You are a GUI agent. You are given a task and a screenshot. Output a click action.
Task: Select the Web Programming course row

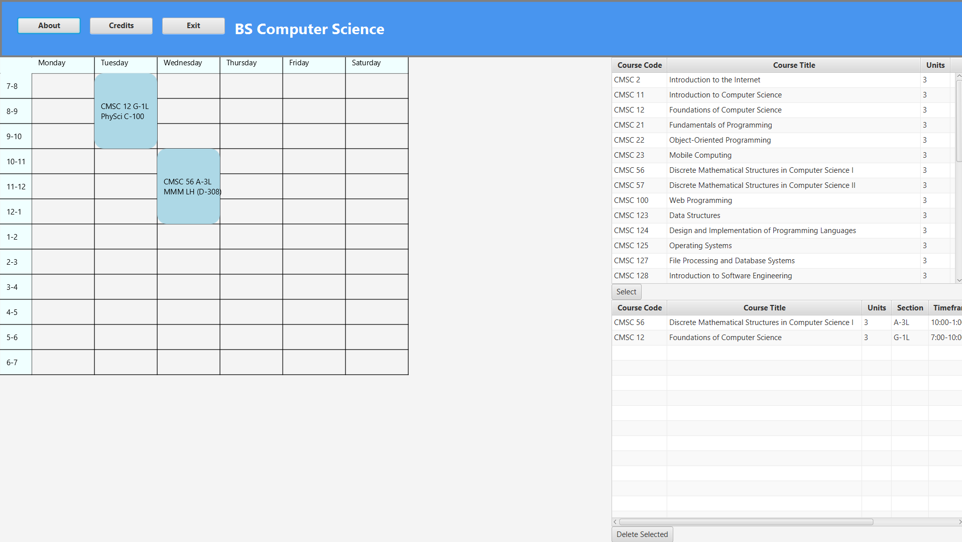tap(700, 200)
